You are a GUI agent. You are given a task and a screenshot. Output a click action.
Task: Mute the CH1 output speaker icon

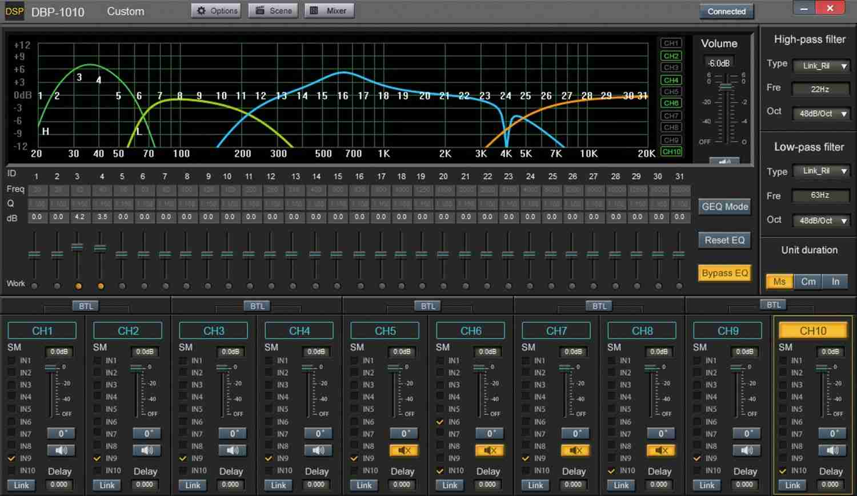click(x=61, y=450)
